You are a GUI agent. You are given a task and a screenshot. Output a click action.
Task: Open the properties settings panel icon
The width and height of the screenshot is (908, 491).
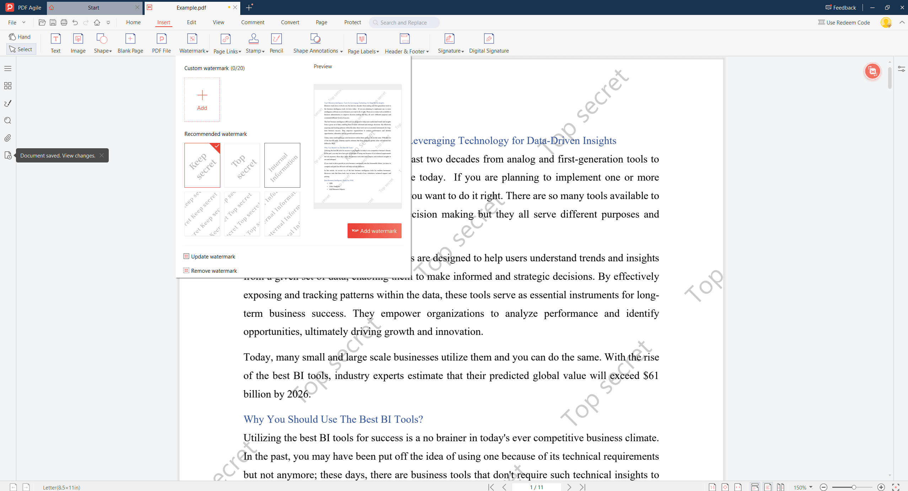coord(901,69)
